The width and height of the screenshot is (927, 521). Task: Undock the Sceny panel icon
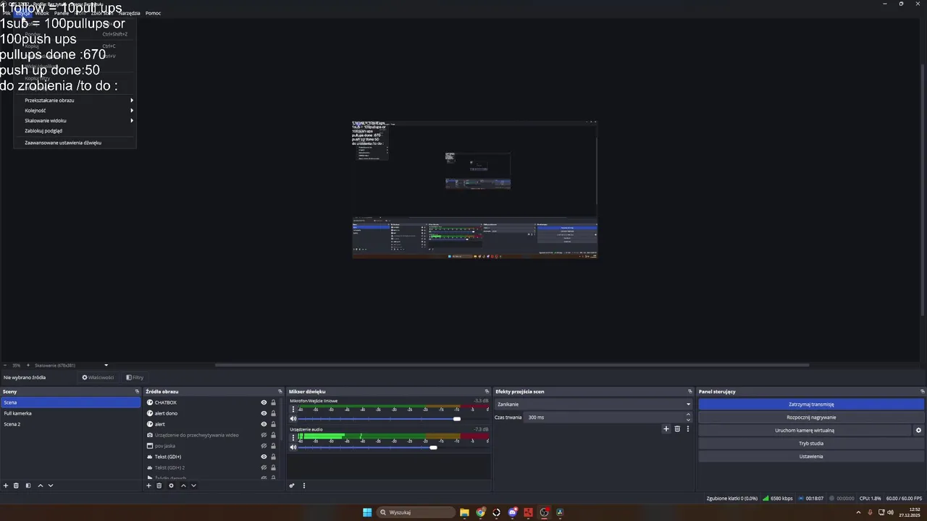(137, 391)
